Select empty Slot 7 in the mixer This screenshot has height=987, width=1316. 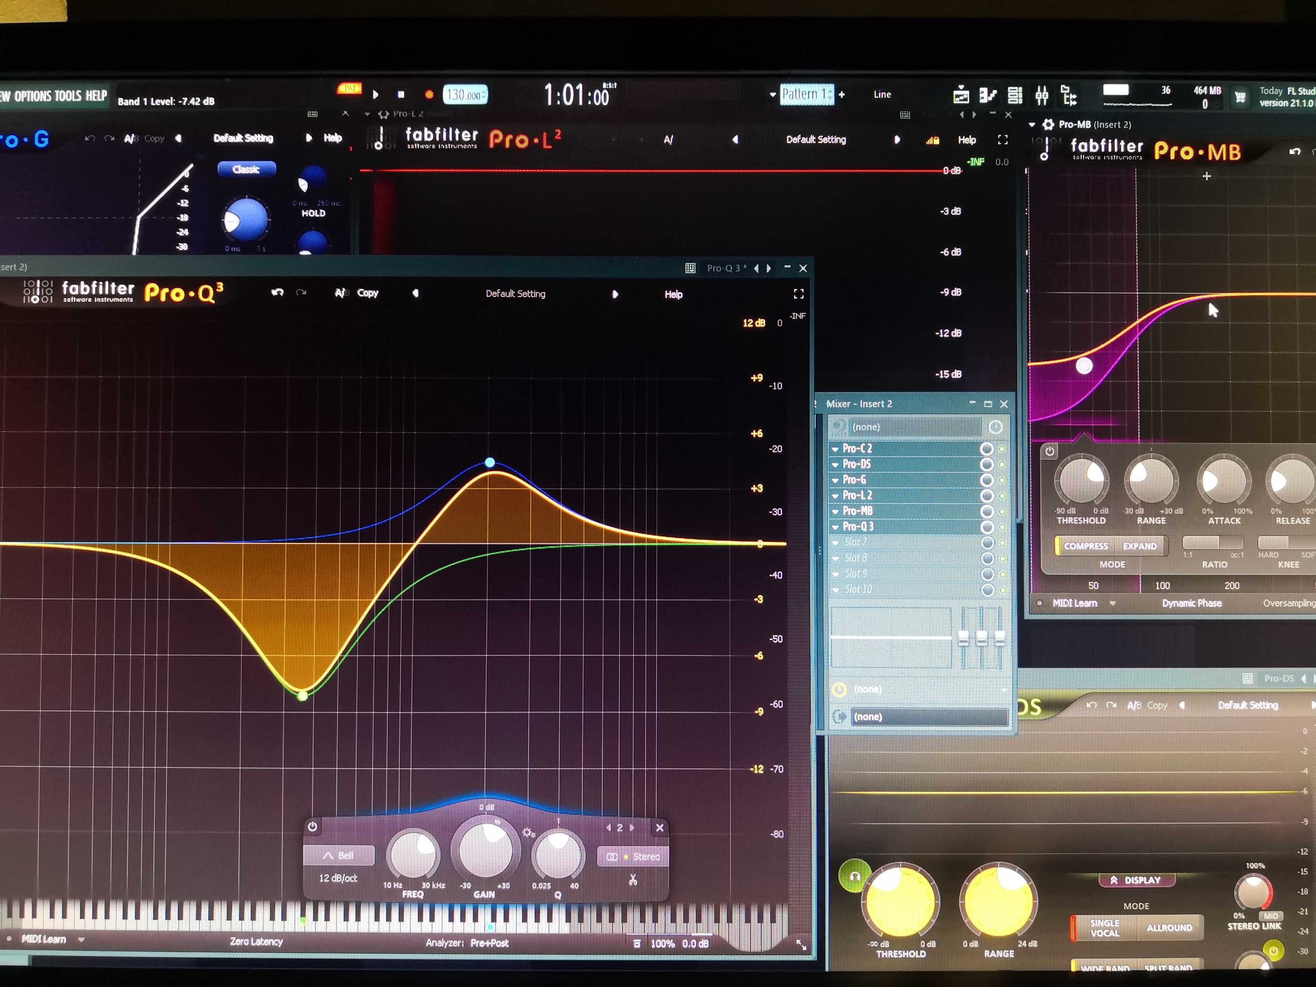pyautogui.click(x=904, y=543)
